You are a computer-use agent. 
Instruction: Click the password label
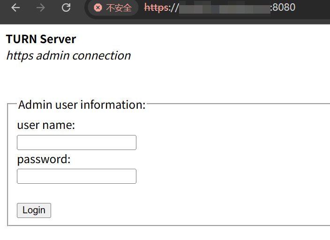click(44, 159)
